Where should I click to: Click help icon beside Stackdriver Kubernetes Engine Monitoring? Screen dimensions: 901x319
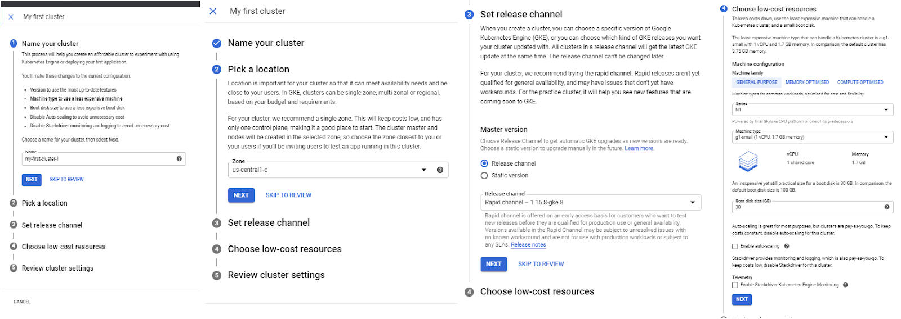coord(845,285)
